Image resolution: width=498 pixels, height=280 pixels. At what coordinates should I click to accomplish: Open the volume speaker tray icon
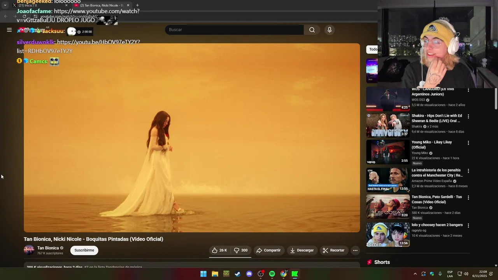(466, 274)
